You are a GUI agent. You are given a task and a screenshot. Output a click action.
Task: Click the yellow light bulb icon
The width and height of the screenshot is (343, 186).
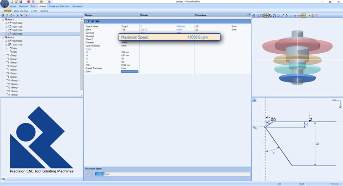(307, 15)
